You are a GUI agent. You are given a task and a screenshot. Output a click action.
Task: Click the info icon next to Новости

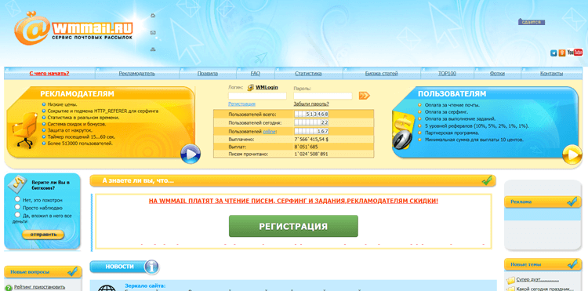point(151,267)
